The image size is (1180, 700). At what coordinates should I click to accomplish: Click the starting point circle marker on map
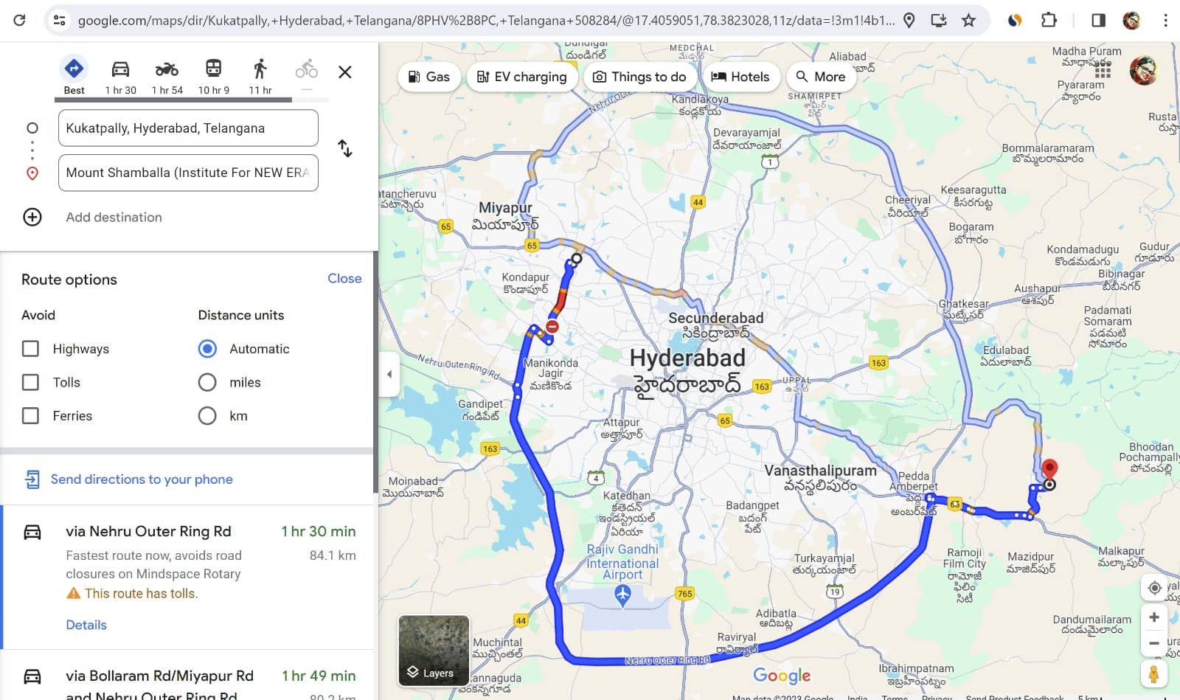coord(577,259)
